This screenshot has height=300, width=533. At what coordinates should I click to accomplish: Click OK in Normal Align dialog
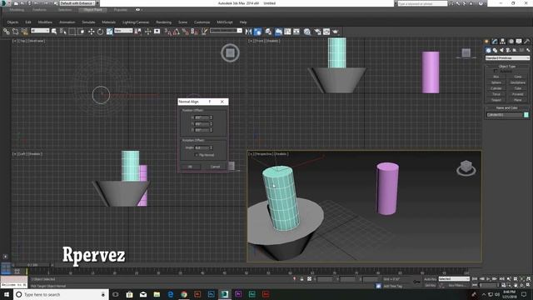(x=190, y=167)
